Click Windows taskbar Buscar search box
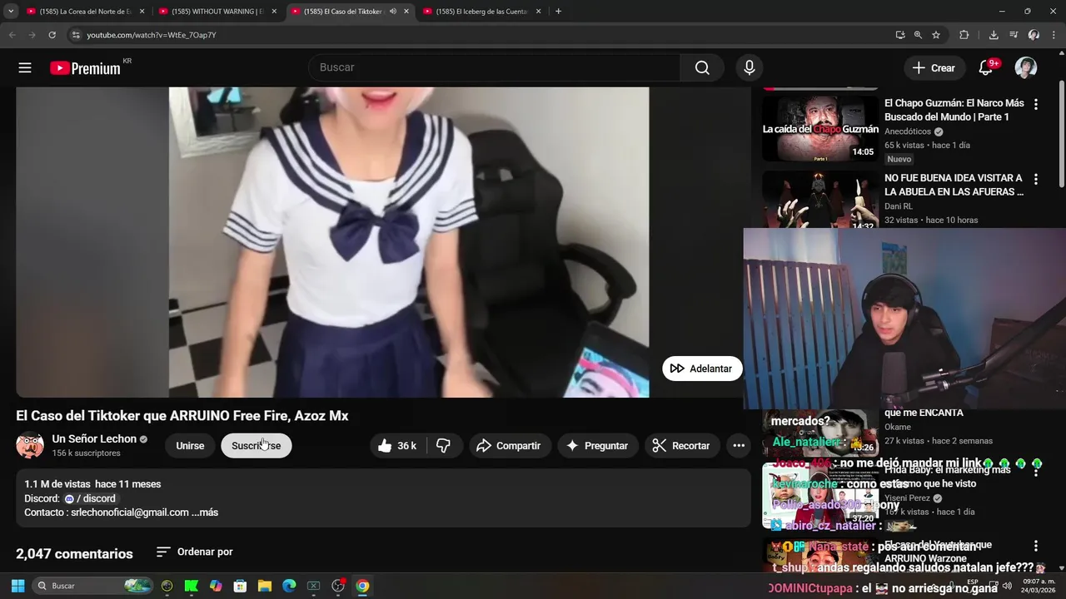 tap(93, 586)
